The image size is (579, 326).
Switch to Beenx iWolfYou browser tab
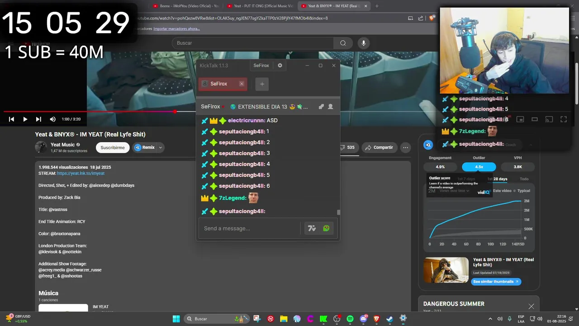(x=185, y=6)
